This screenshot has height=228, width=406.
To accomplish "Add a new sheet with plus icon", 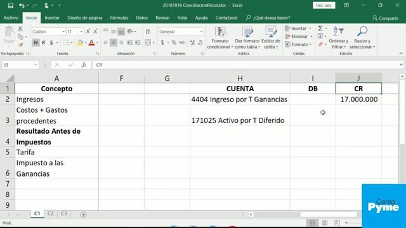I will point(83,214).
